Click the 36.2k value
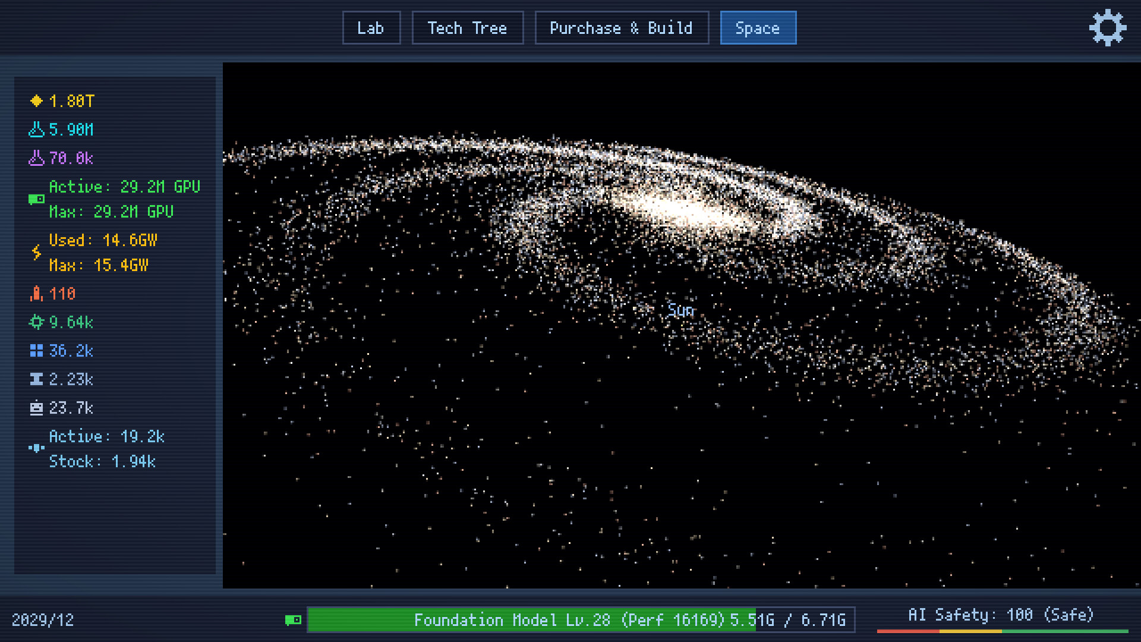Viewport: 1141px width, 642px height. (x=71, y=351)
